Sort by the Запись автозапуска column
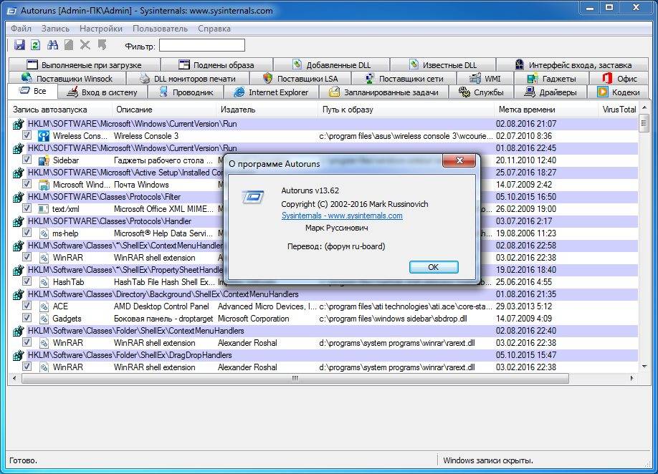 (x=60, y=110)
